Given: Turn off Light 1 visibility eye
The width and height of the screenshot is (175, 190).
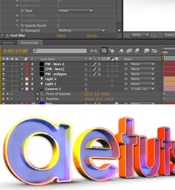Looking at the screenshot, I should [3, 84].
